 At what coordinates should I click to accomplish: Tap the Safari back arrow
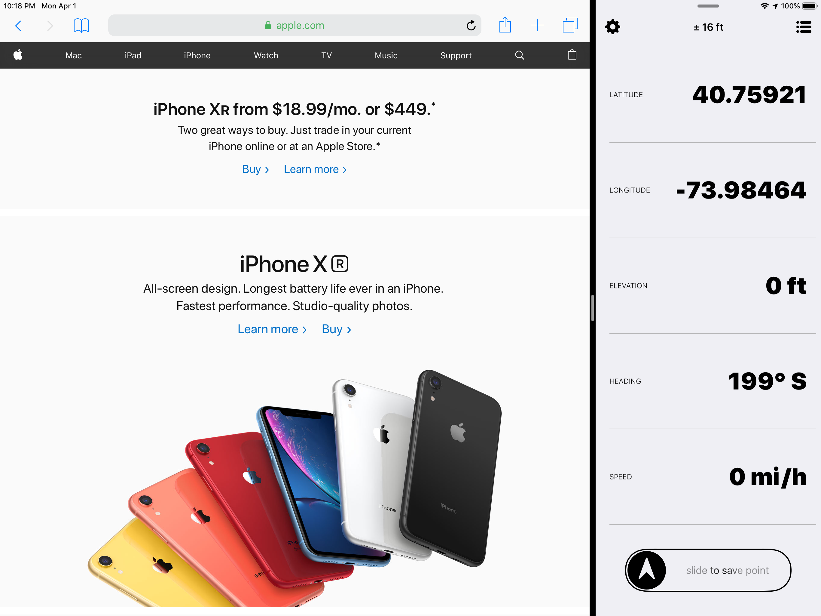pos(18,26)
